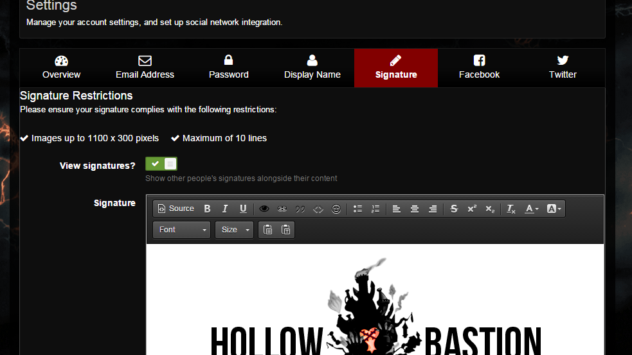Apply subscript formatting
This screenshot has height=355, width=632.
click(x=490, y=209)
